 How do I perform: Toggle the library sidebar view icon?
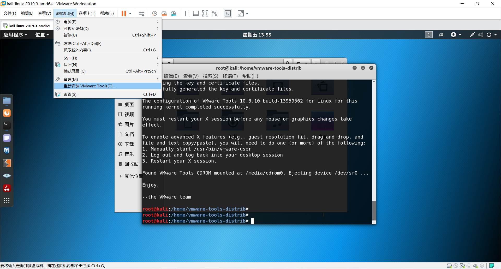186,13
